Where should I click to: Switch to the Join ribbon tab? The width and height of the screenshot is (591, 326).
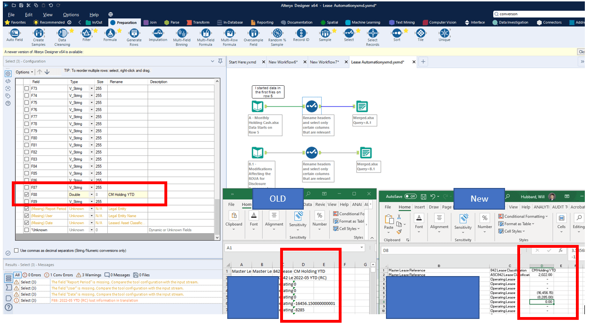coord(154,22)
